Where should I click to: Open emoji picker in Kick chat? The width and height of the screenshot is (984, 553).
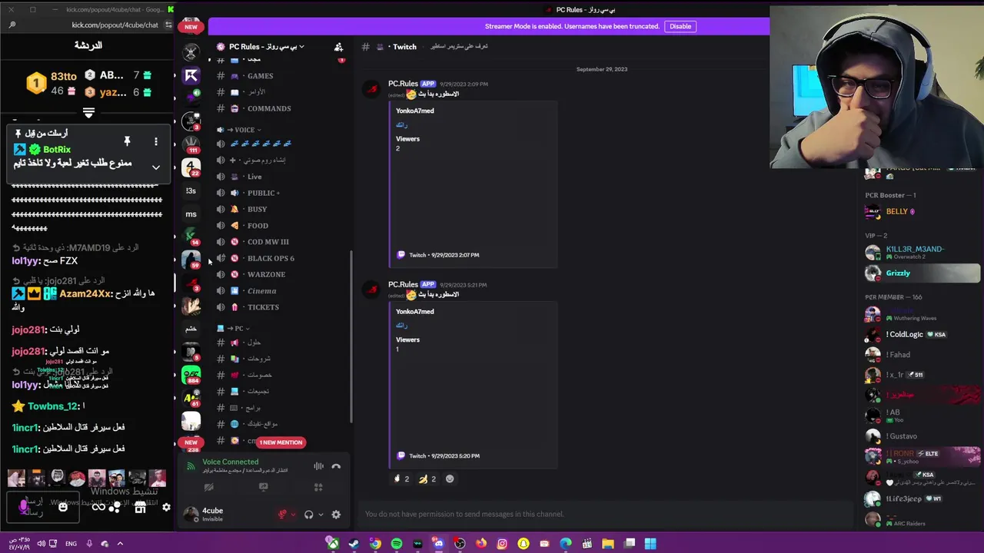63,507
